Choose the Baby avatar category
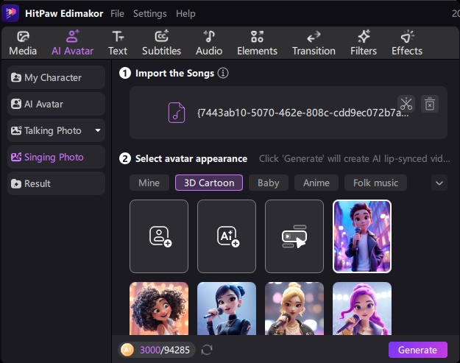 click(269, 183)
